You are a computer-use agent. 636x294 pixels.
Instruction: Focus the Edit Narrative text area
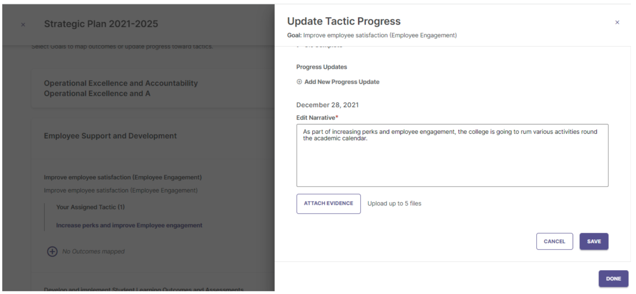(x=452, y=155)
